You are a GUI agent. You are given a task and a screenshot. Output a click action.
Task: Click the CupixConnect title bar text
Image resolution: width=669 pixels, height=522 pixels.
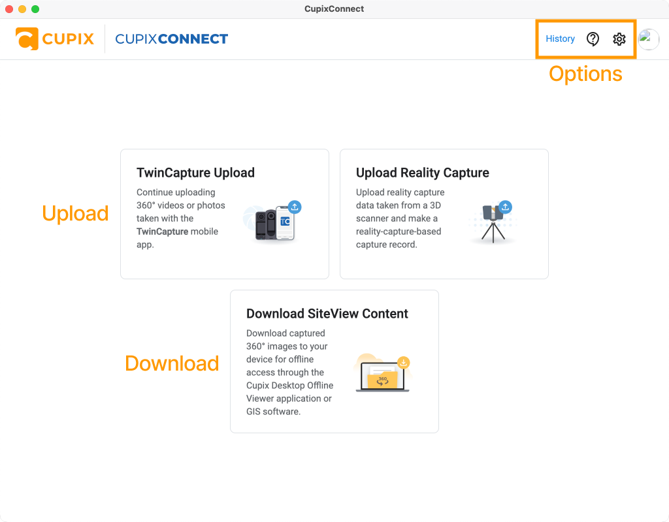click(334, 9)
